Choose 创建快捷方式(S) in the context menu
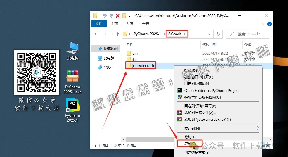Viewport: 288px width, 157px height. click(197, 152)
